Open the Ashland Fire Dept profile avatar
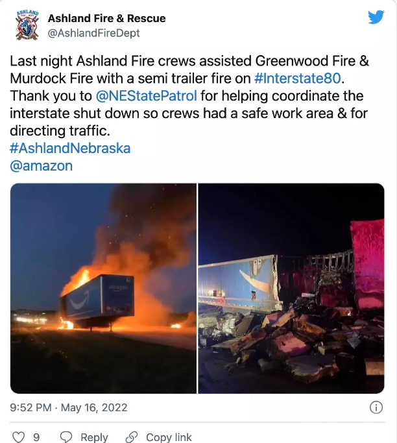The width and height of the screenshot is (397, 443). 27,25
